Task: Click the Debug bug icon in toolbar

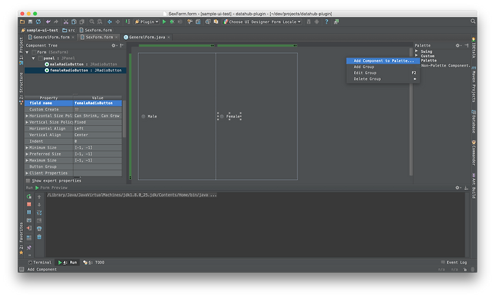Action: point(172,22)
